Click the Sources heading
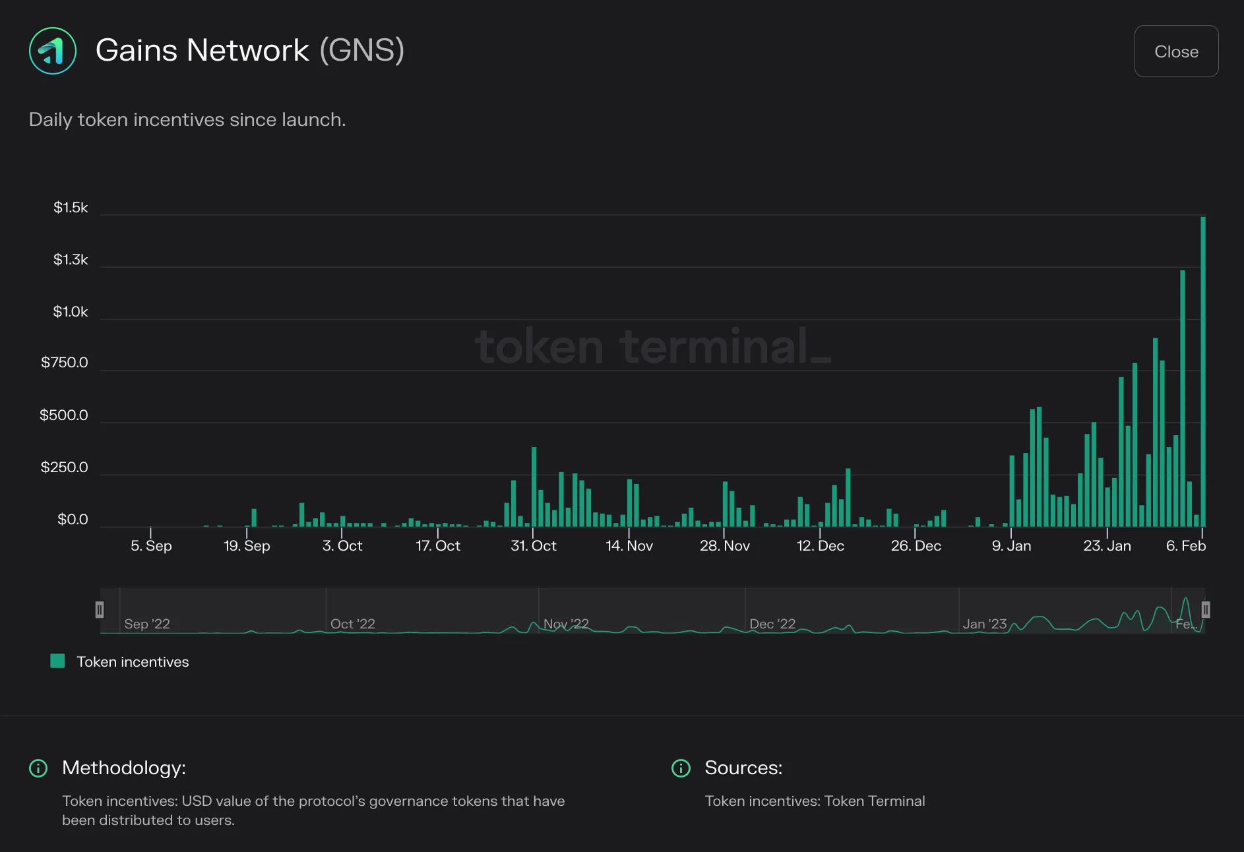 [x=743, y=768]
